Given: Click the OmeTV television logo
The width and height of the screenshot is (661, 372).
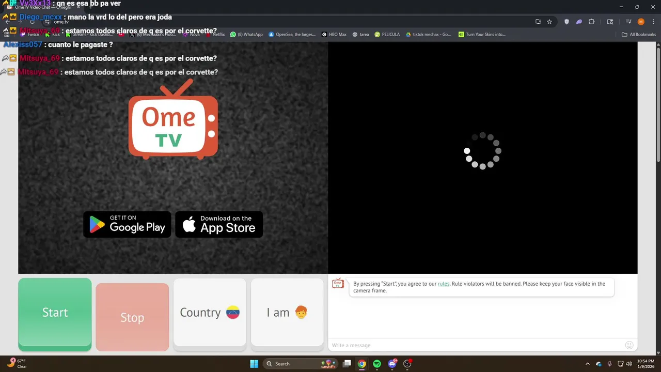Looking at the screenshot, I should [173, 119].
